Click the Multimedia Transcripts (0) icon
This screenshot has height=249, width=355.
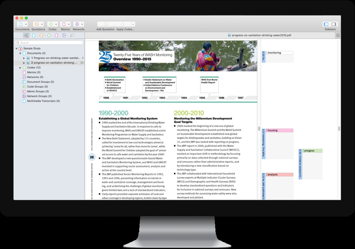[24, 101]
